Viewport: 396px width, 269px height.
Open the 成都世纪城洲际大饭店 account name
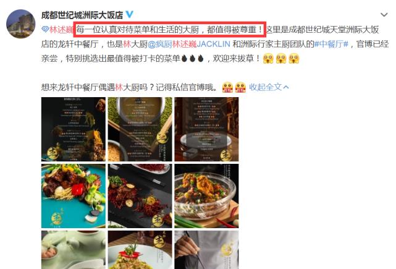click(x=82, y=15)
